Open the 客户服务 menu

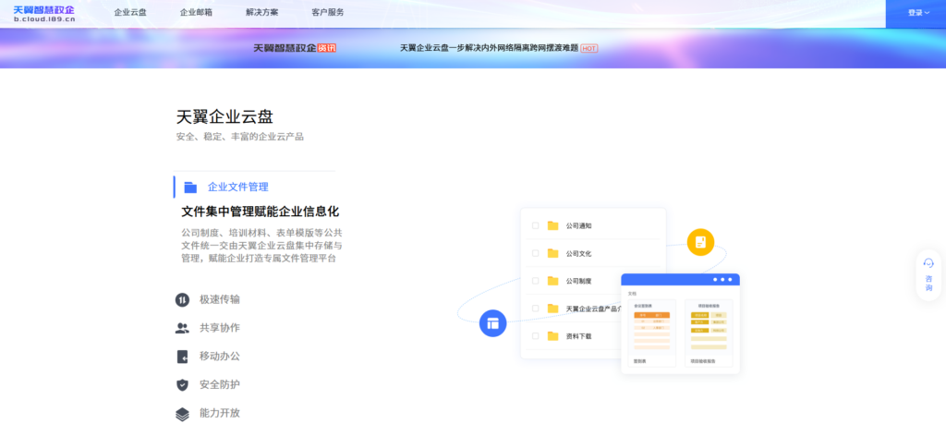328,12
